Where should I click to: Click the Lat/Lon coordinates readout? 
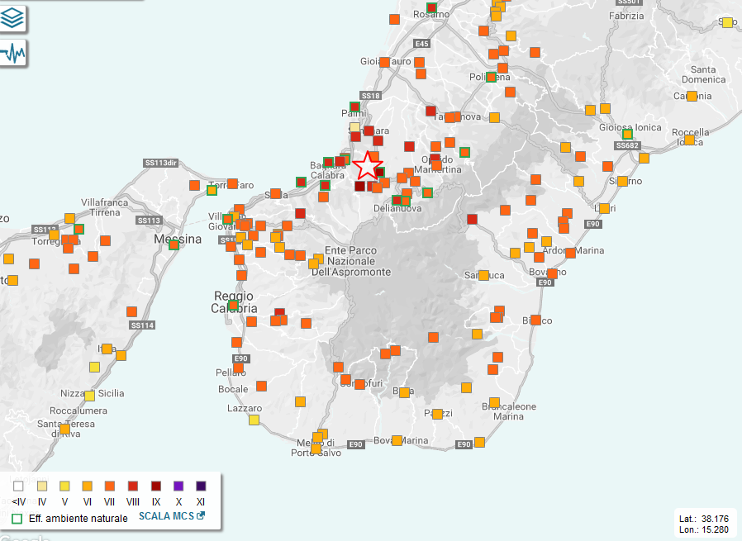[x=702, y=523]
